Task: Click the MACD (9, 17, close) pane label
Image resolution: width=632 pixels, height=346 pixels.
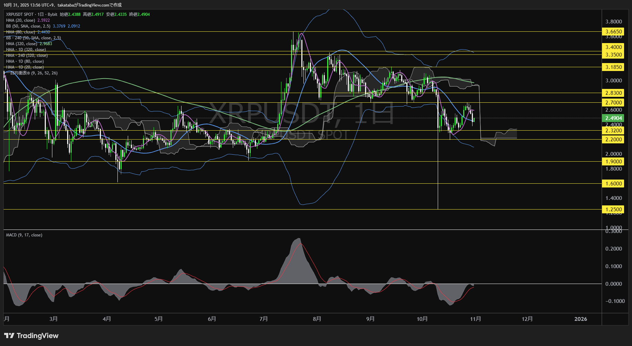Action: 24,235
